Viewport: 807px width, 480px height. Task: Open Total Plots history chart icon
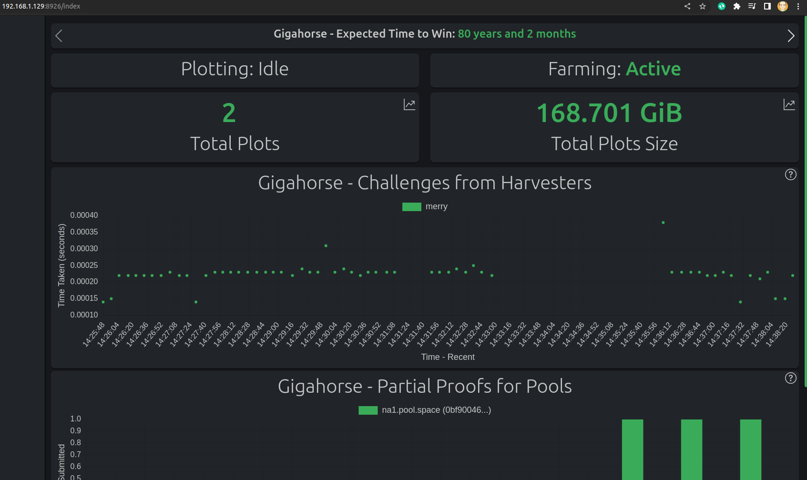tap(409, 104)
